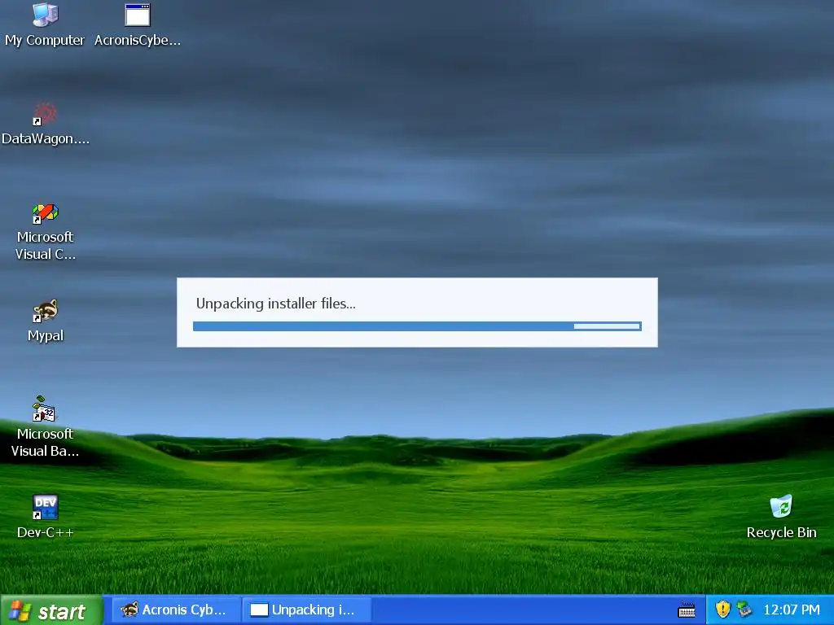Screen dimensions: 834x625
Task: Click the 12:07 PM system clock
Action: 791,610
